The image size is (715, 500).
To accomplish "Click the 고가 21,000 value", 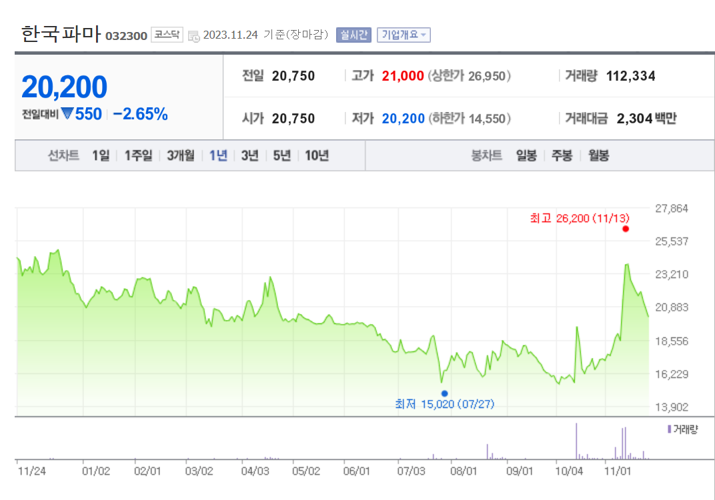I will 403,75.
